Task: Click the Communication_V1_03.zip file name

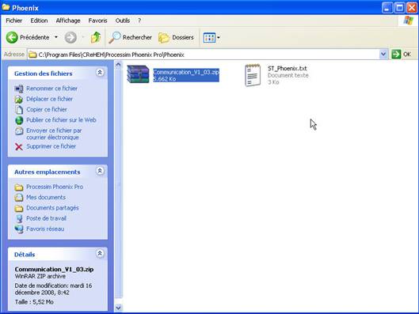Action: (x=186, y=72)
